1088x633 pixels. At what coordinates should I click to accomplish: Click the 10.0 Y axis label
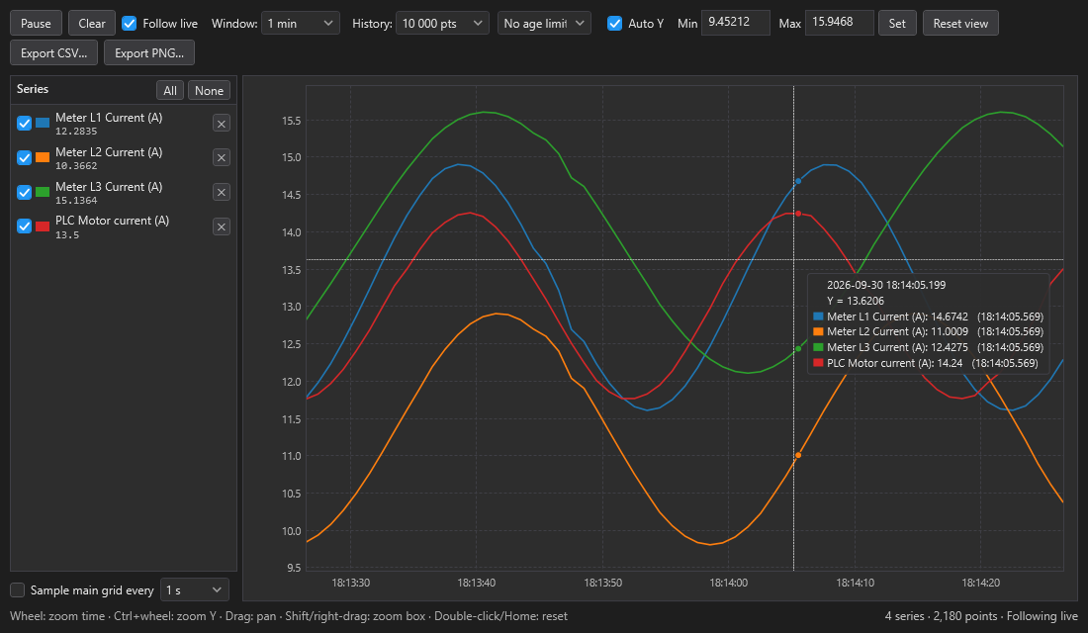pyautogui.click(x=292, y=532)
